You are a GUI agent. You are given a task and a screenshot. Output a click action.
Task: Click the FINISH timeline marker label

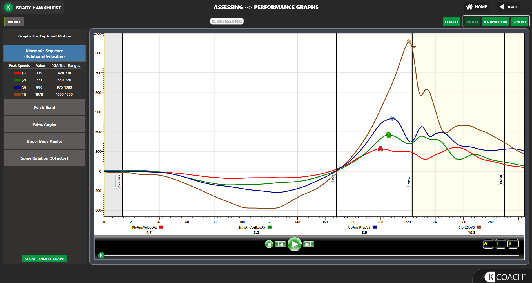501,180
